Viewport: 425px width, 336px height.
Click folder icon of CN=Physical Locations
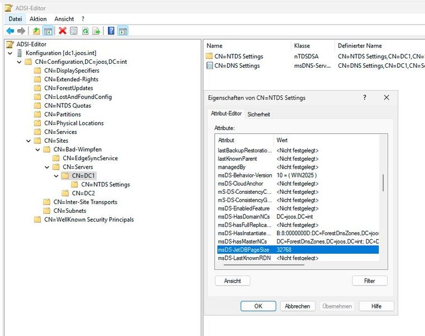pos(37,123)
